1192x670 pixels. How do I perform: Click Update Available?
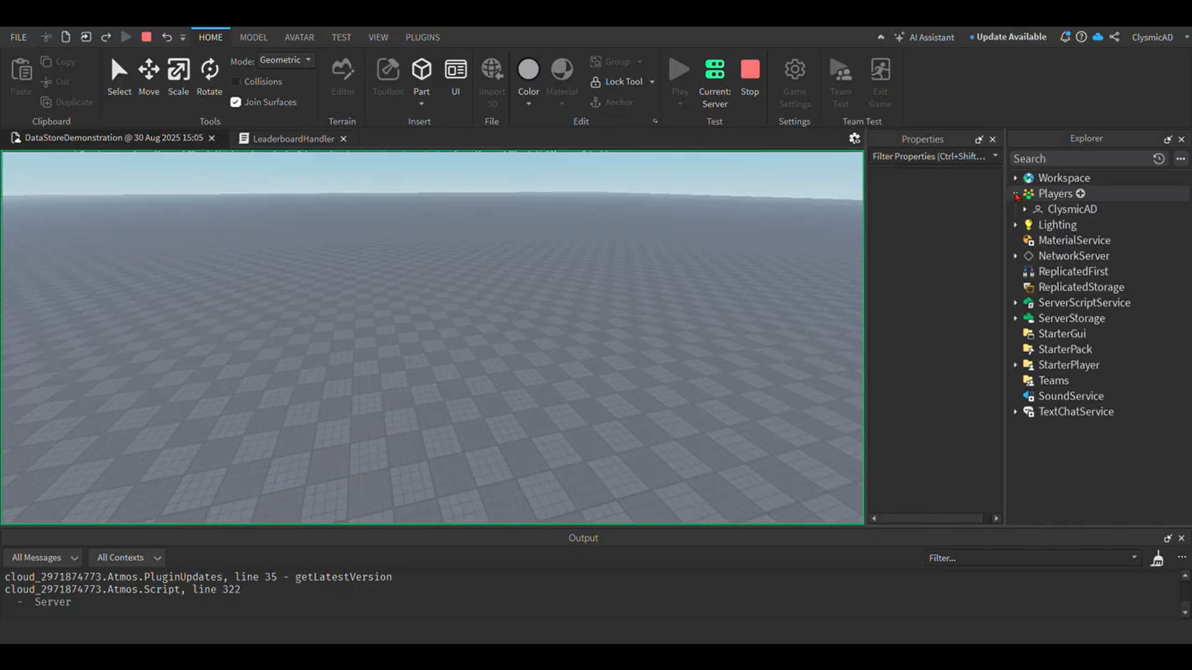tap(1008, 37)
